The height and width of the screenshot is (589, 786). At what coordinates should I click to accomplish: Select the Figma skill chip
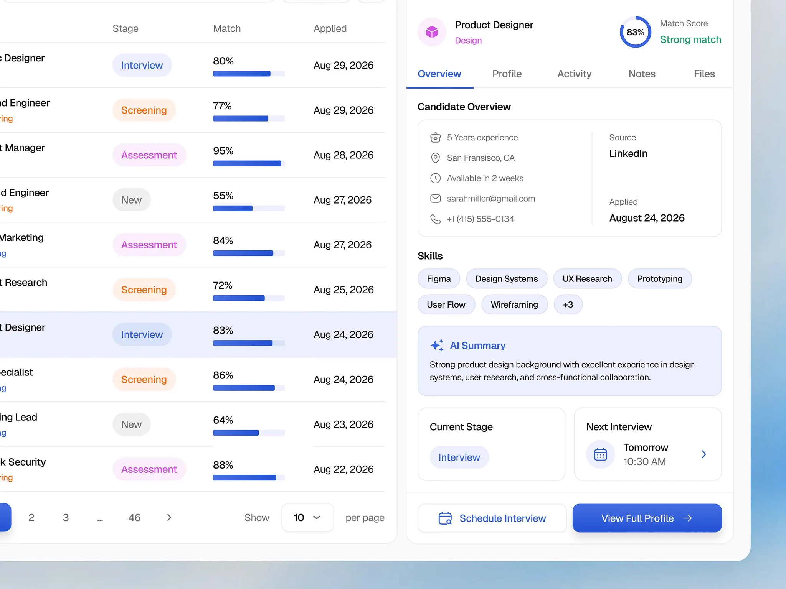click(x=439, y=279)
